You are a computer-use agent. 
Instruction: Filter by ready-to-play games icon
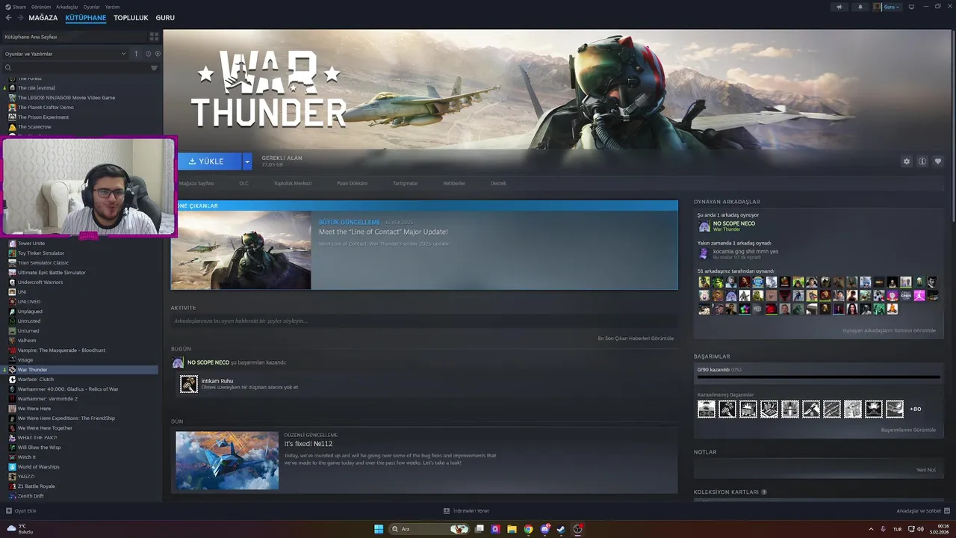coord(158,54)
